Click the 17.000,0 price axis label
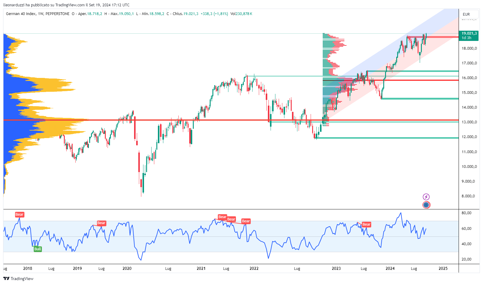The height and width of the screenshot is (284, 483). tap(469, 63)
